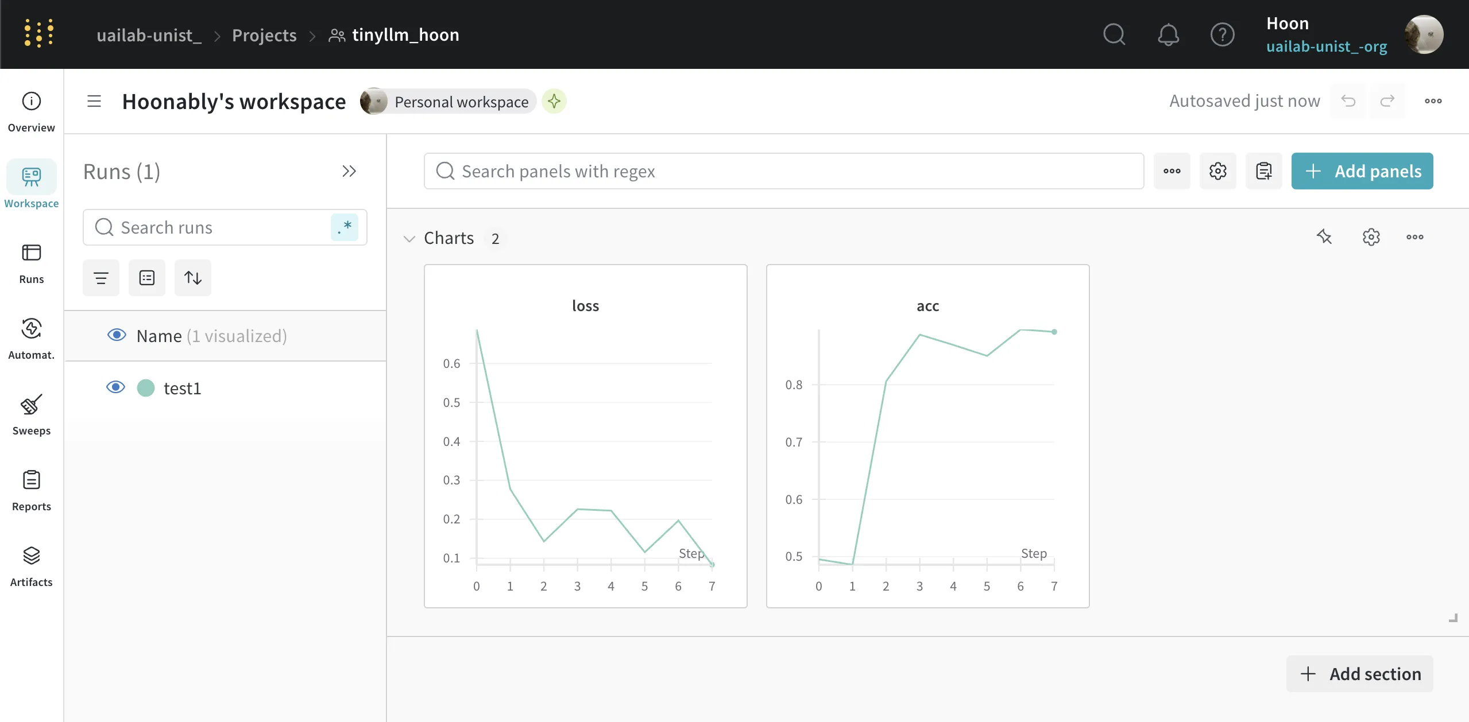
Task: Click the help question mark icon
Action: click(x=1222, y=34)
